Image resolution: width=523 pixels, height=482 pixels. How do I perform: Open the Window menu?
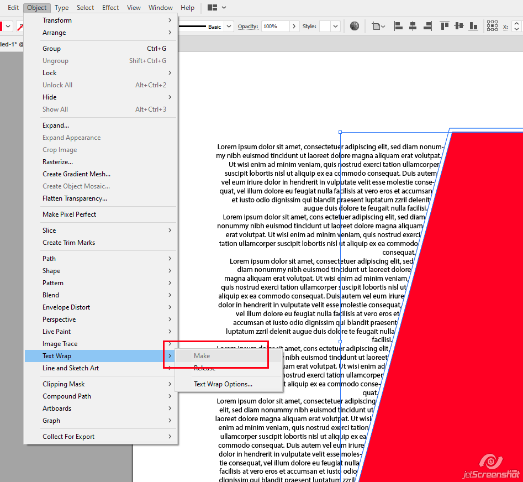[x=161, y=7]
